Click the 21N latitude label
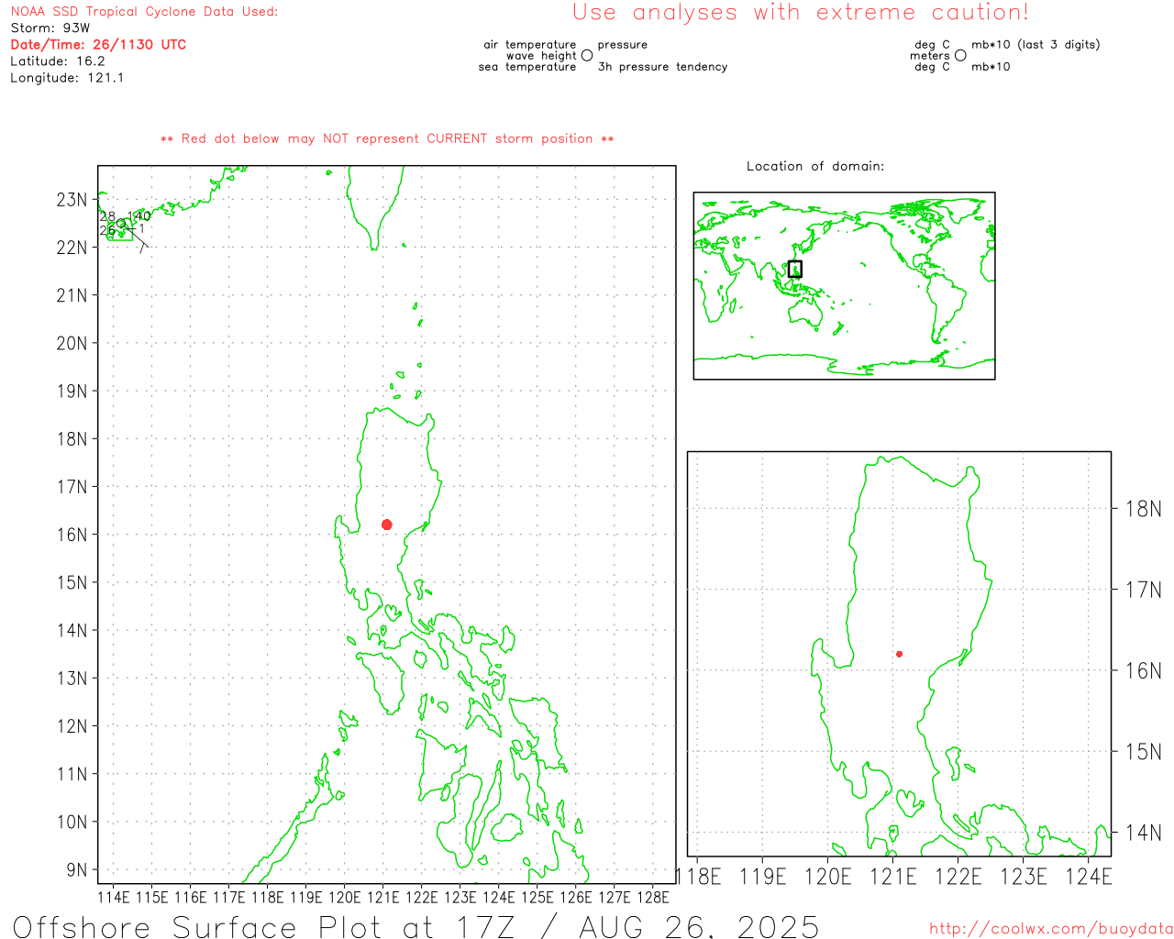 pyautogui.click(x=72, y=295)
